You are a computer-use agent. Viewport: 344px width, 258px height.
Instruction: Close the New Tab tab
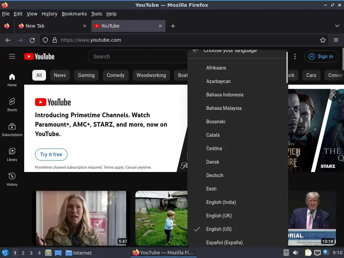click(85, 26)
